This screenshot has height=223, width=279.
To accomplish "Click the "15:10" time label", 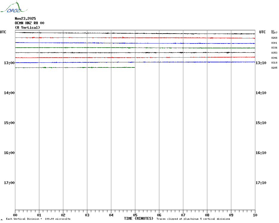I will point(261,123).
